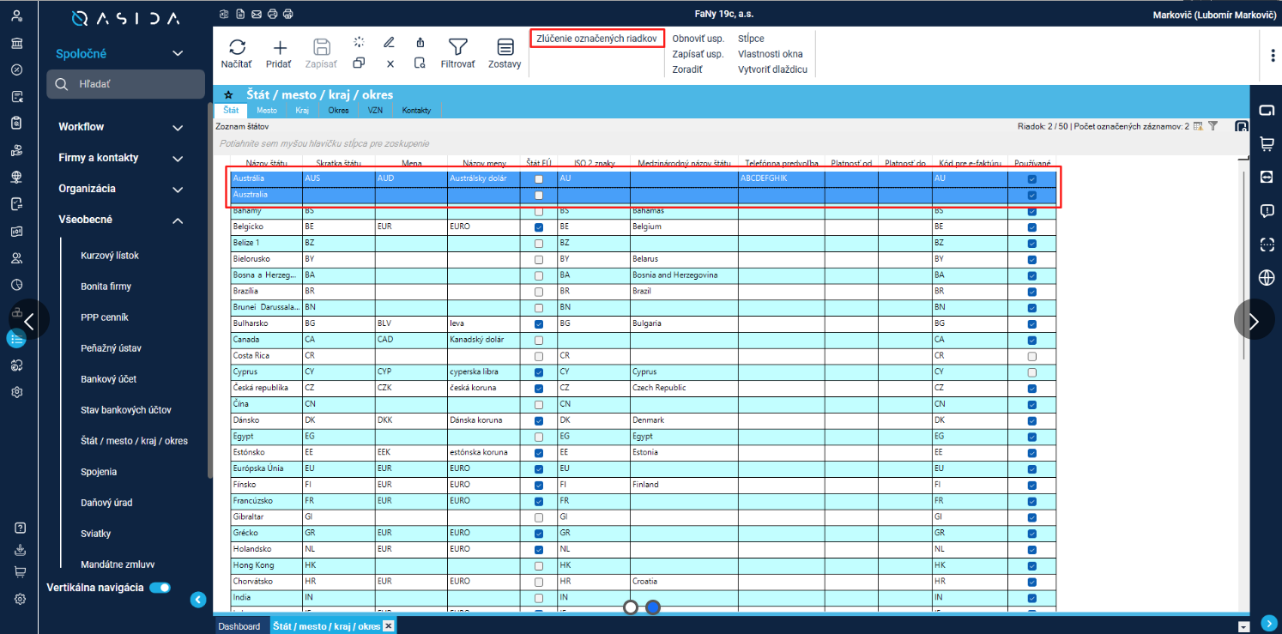Switch to the Mesto tab
Screen dimensions: 1282x634
[x=266, y=111]
